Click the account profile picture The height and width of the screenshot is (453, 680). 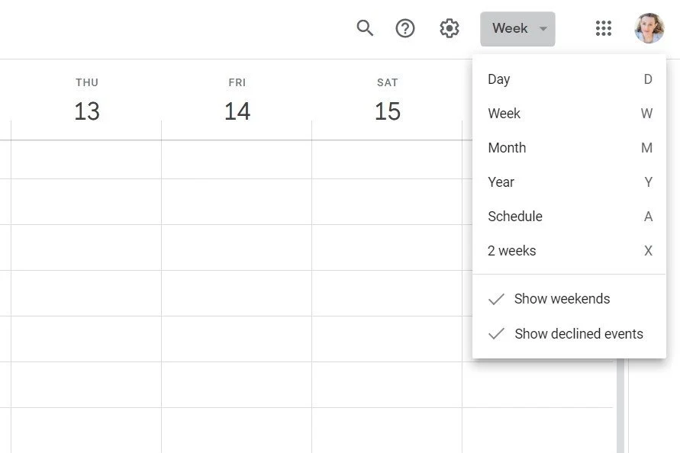[x=649, y=28]
